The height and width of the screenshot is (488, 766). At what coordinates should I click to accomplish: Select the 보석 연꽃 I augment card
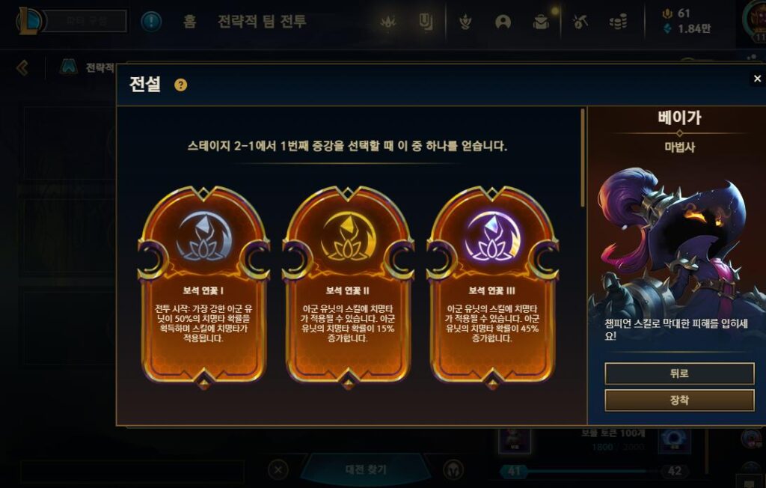pos(203,287)
